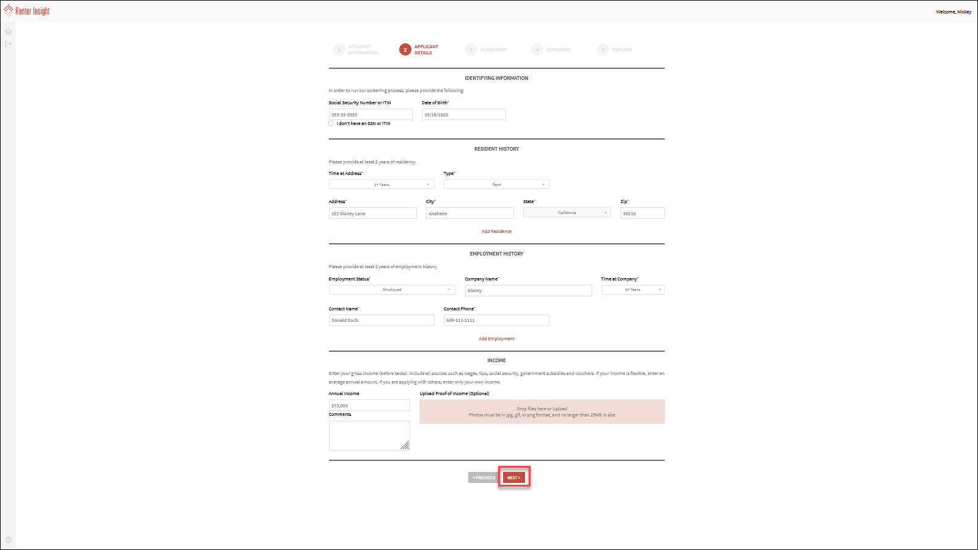Edit the Annual Income field

[x=369, y=405]
